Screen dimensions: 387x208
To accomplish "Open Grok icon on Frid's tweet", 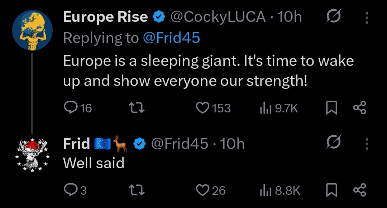I will [x=334, y=142].
